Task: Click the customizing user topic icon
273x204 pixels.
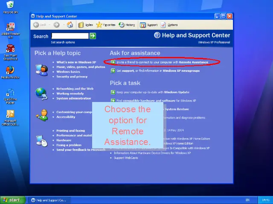Action: click(42, 115)
